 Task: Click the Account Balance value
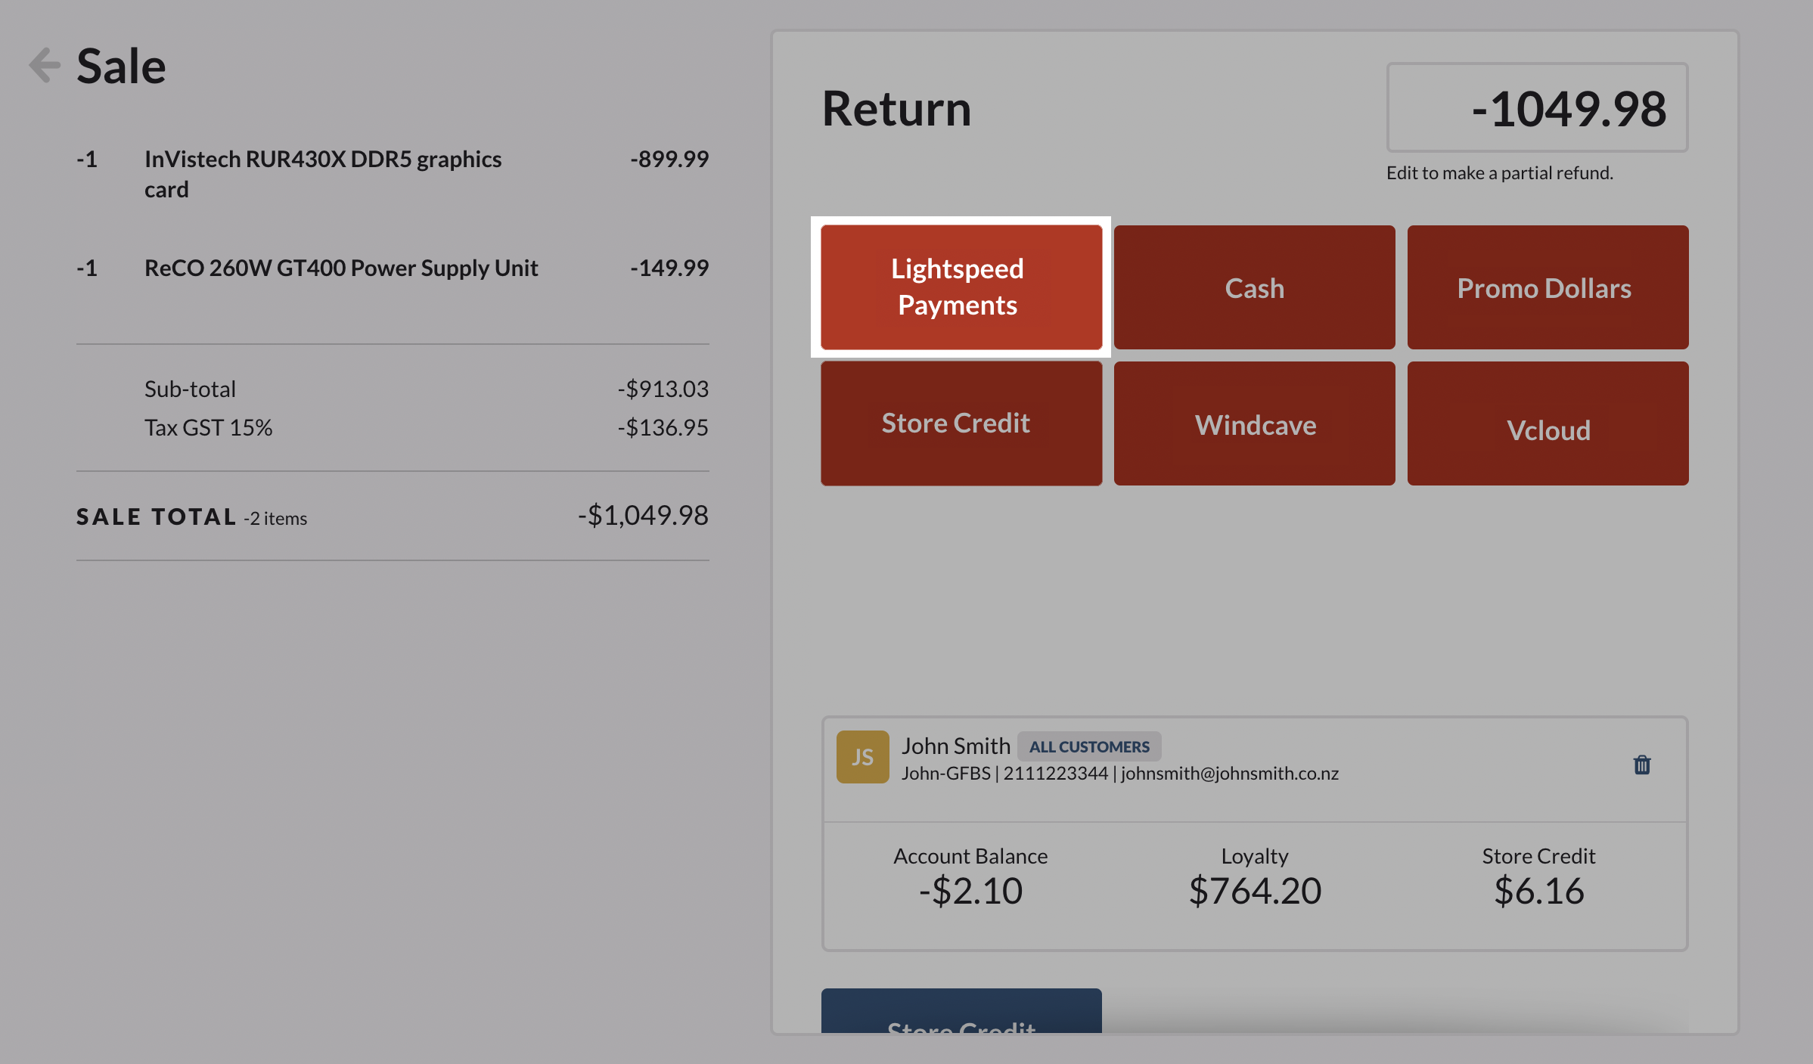pos(970,890)
